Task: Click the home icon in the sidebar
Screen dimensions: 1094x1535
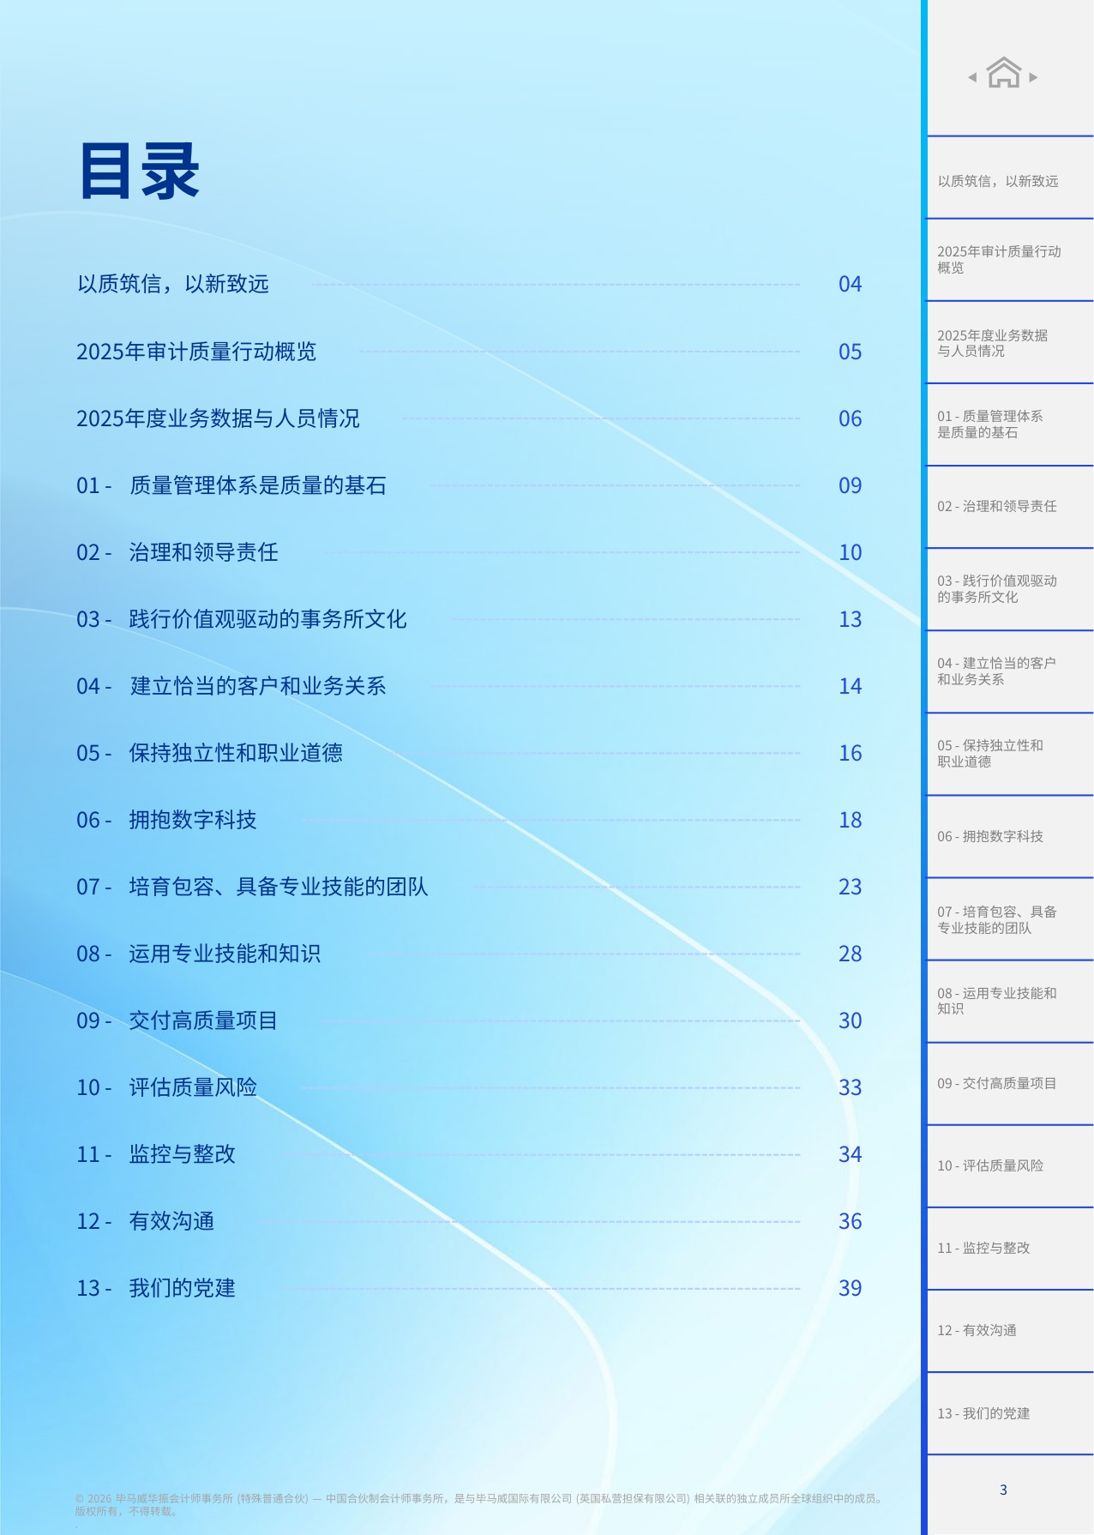Action: pos(1003,73)
